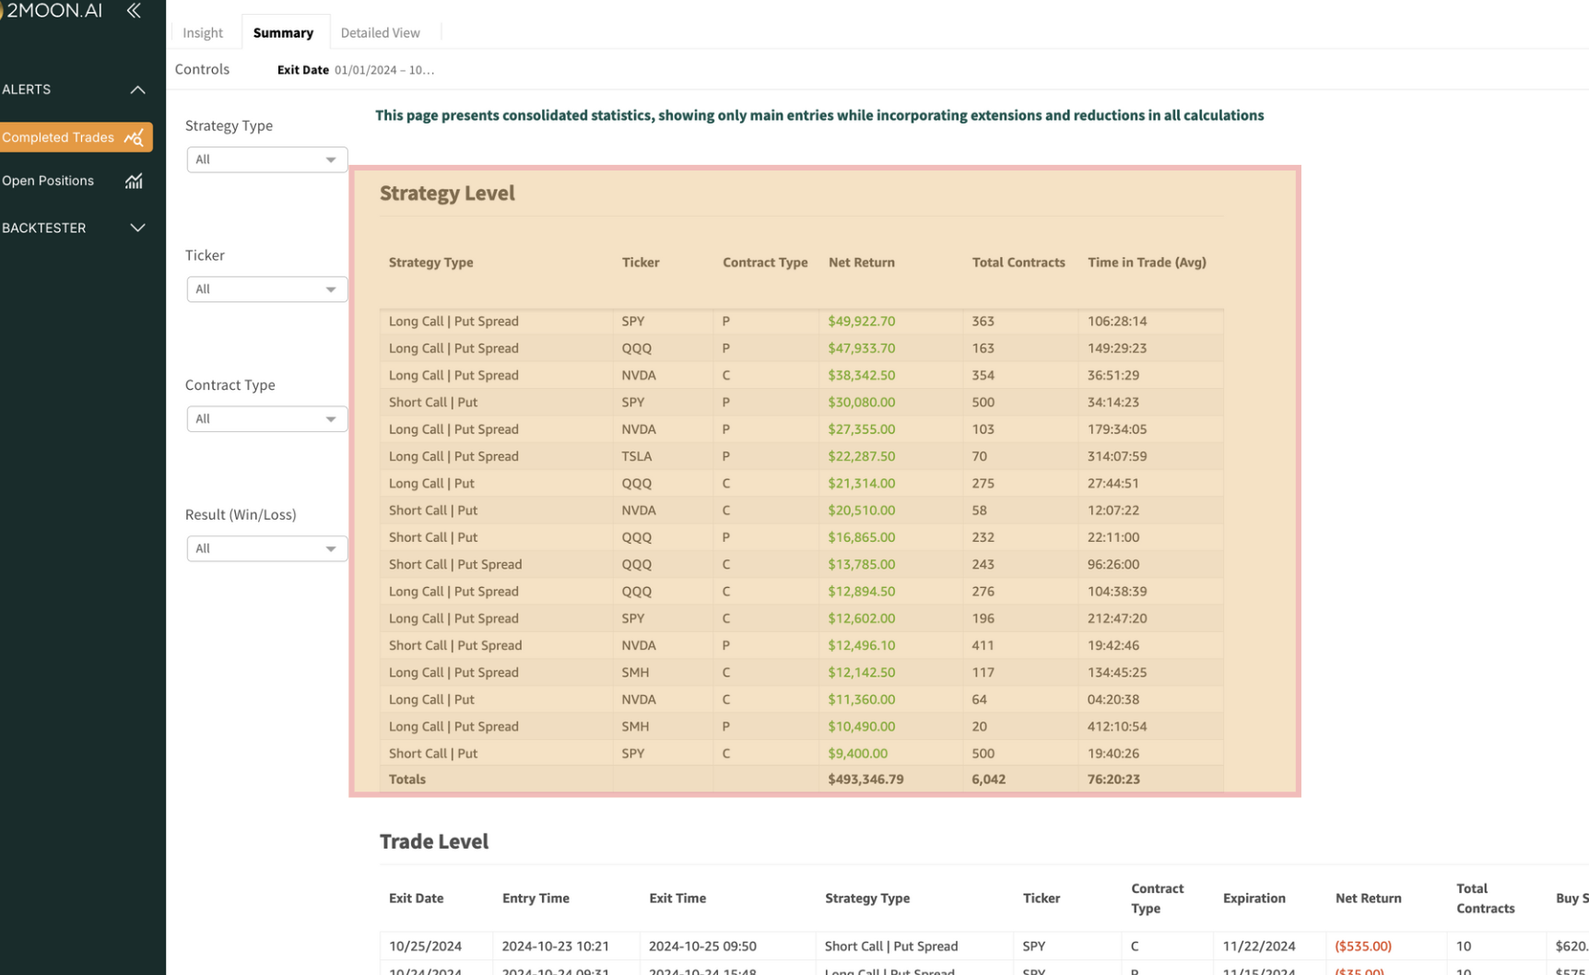
Task: Click the 2MOON.AI logo
Action: click(x=52, y=11)
